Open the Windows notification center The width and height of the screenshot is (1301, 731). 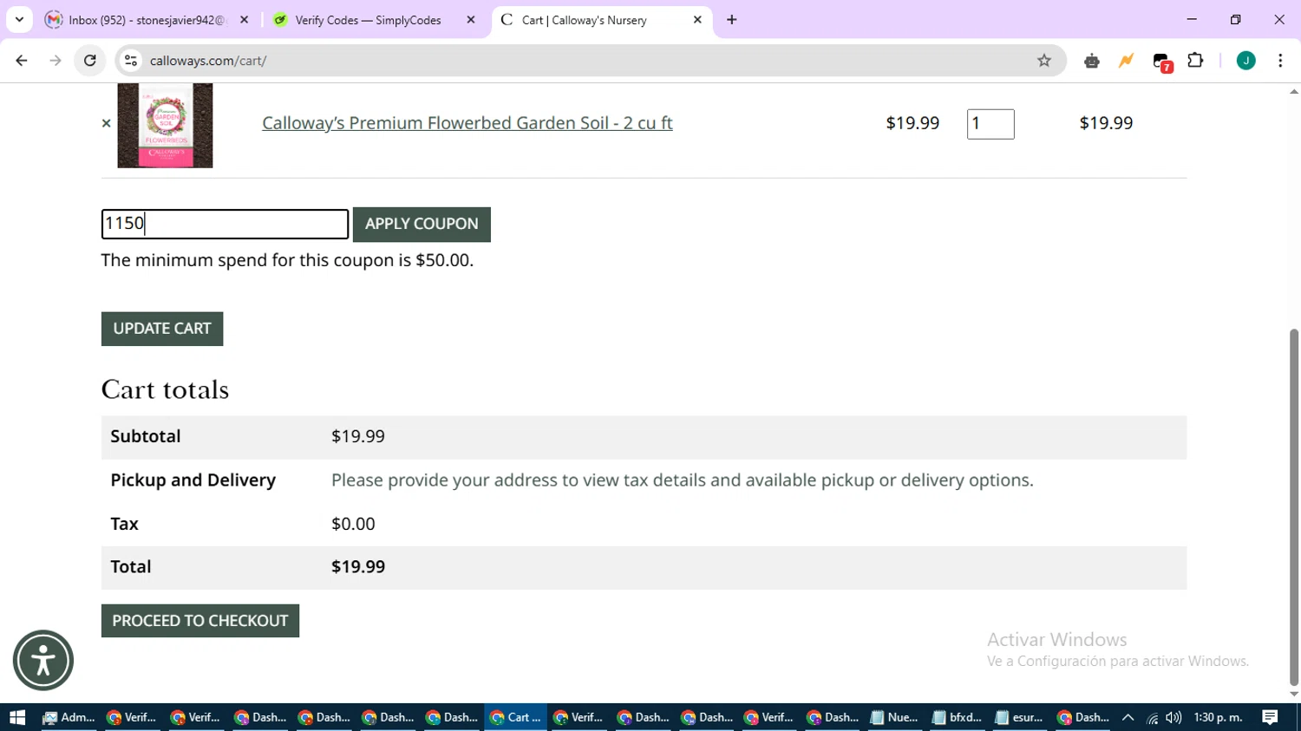click(1271, 717)
